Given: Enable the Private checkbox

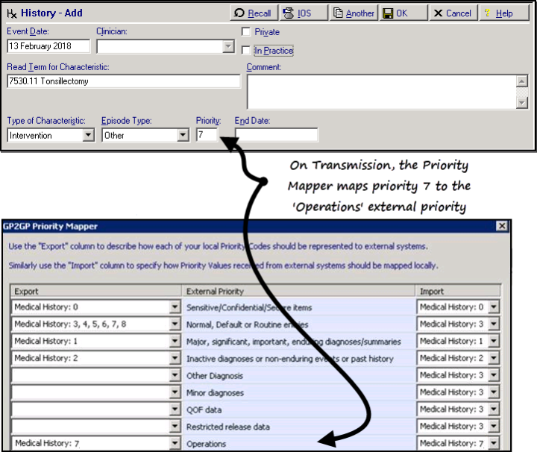Looking at the screenshot, I should coord(247,32).
